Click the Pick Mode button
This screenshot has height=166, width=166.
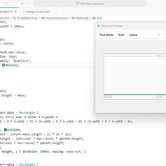[x=107, y=35]
